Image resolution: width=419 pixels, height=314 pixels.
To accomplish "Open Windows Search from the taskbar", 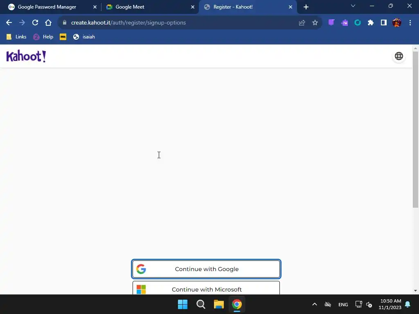I will 200,304.
